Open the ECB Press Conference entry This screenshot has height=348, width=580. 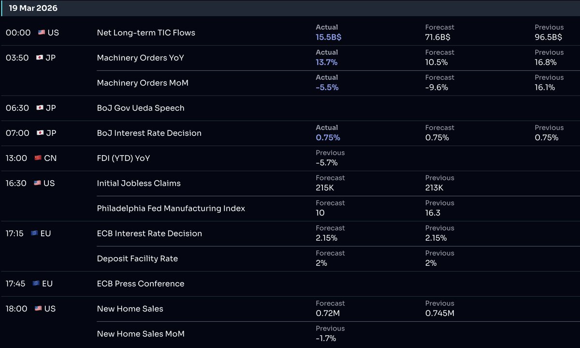click(141, 284)
